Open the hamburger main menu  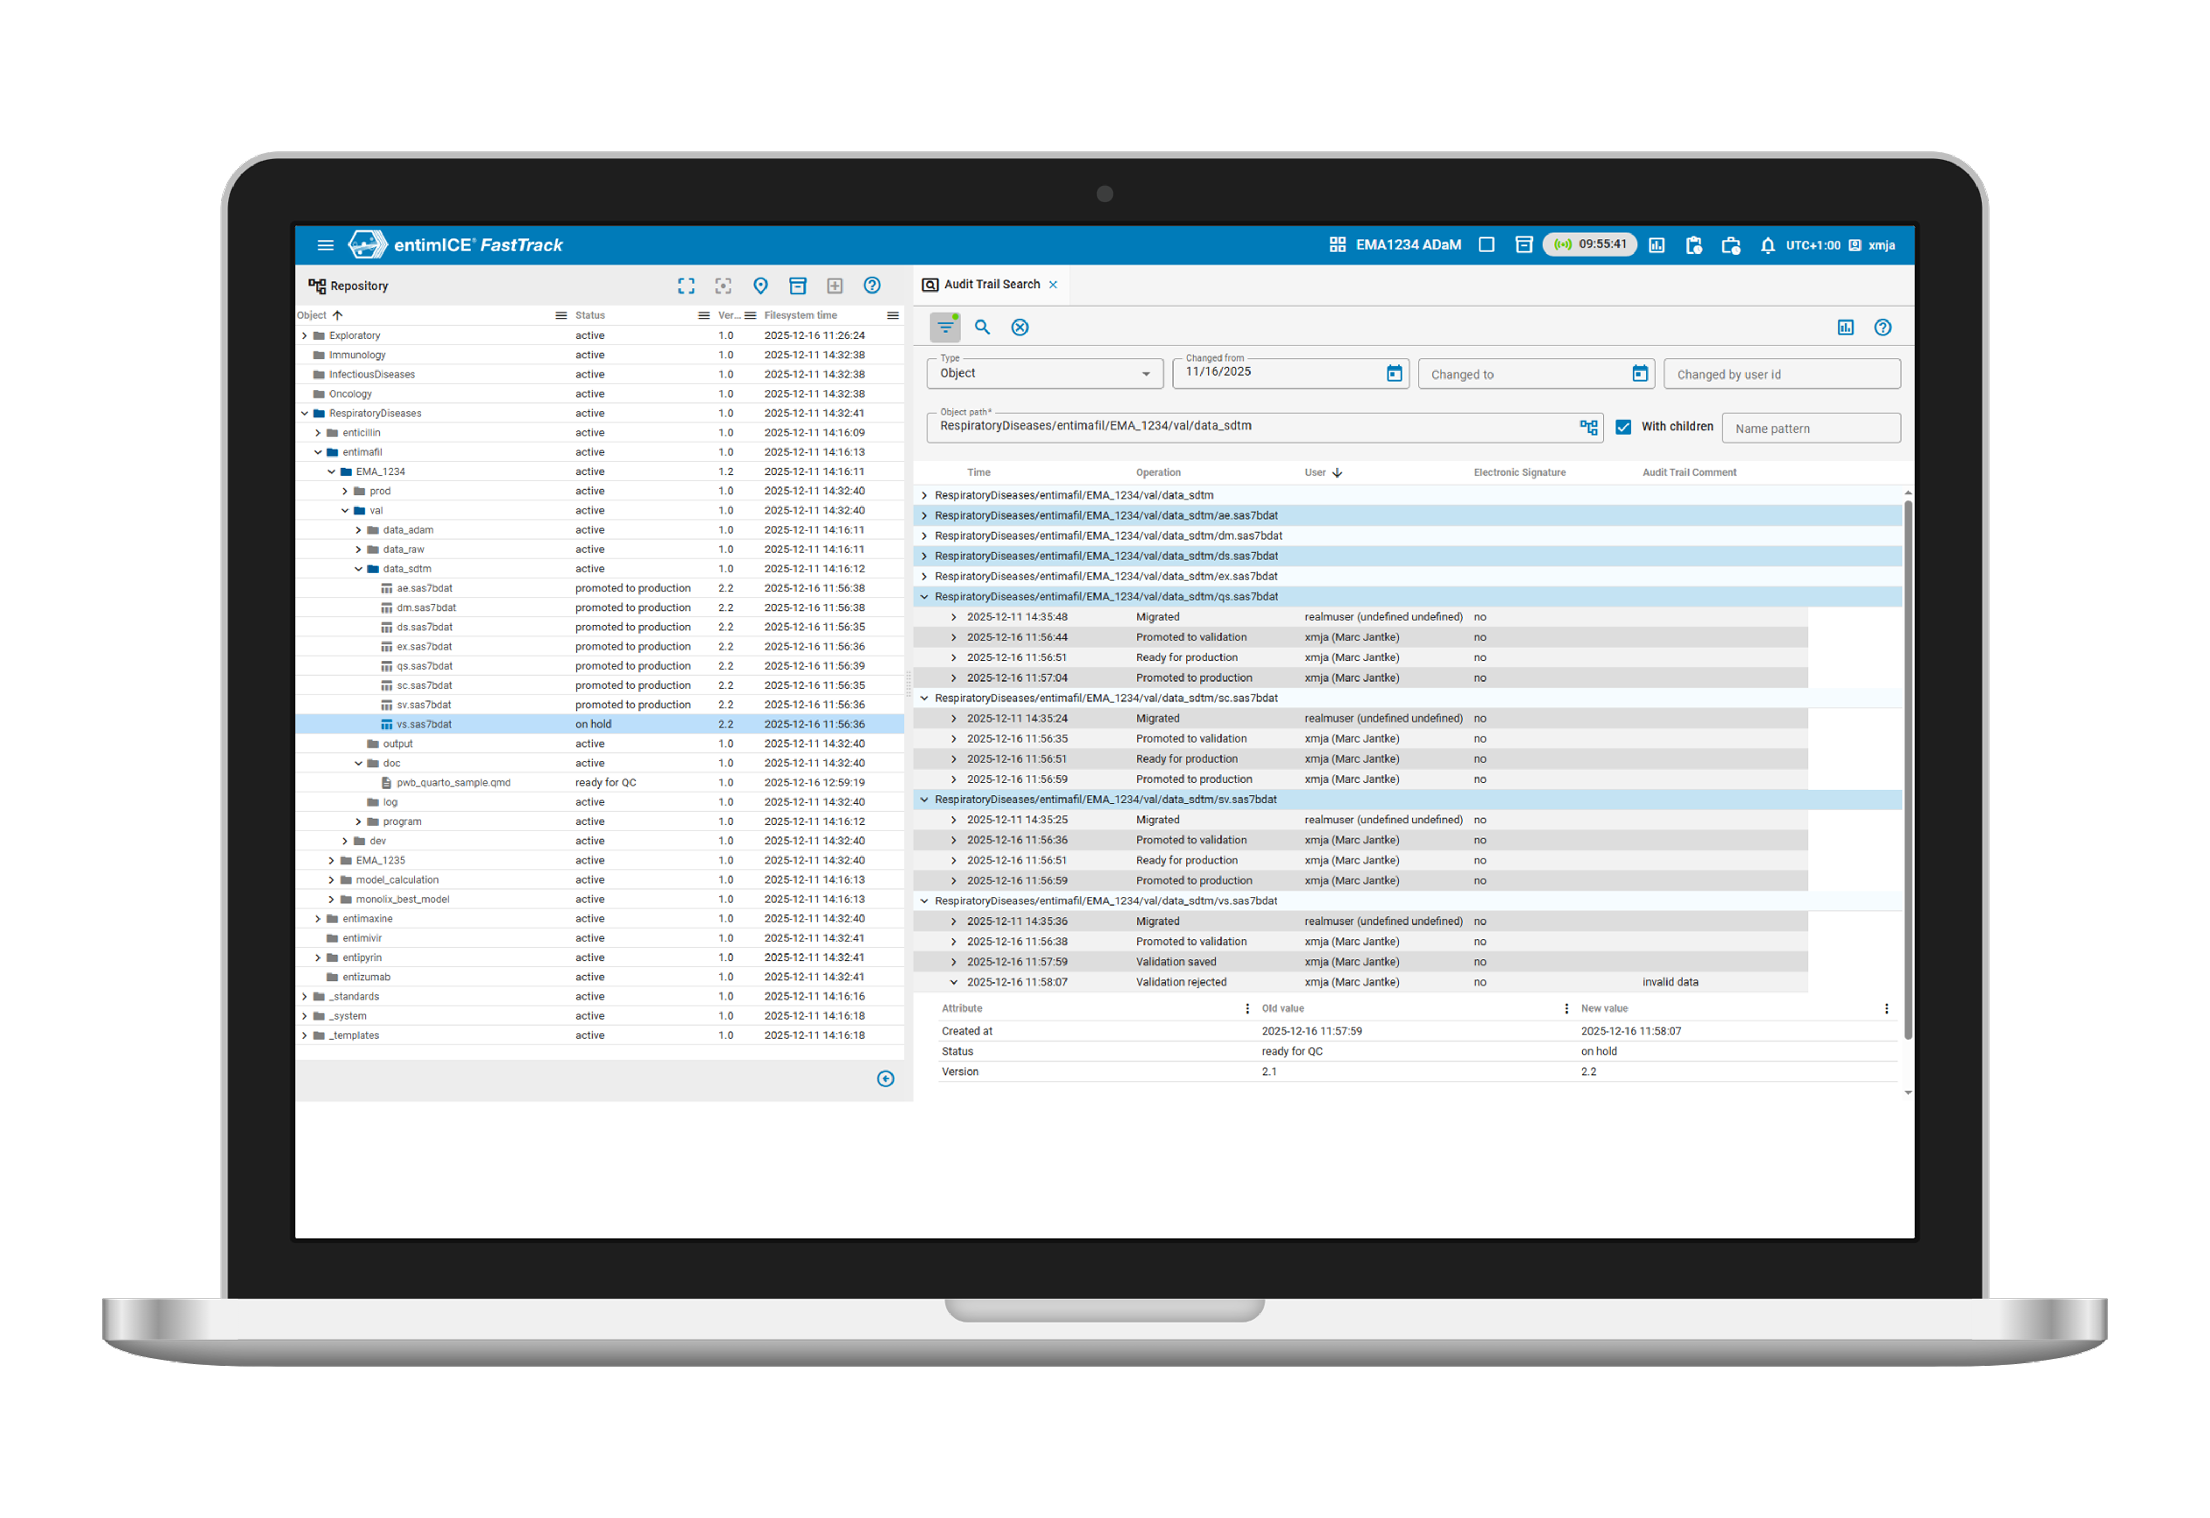coord(325,246)
